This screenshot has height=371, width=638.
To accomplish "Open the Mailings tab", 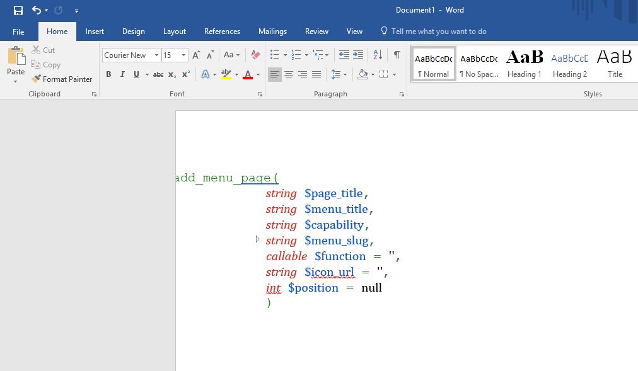I will 272,31.
